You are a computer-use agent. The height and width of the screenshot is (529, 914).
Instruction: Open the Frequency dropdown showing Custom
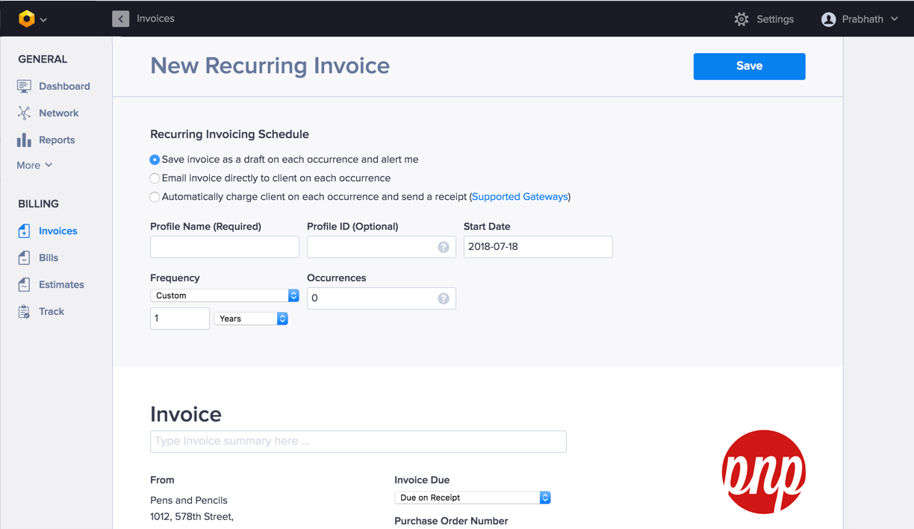(x=224, y=295)
